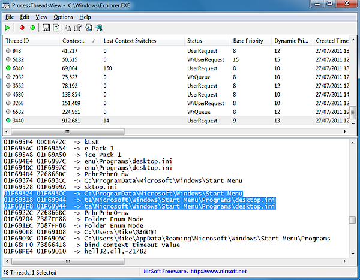The width and height of the screenshot is (360, 280).
Task: Click stack line 'sktop.ini'
Action: click(x=60, y=187)
